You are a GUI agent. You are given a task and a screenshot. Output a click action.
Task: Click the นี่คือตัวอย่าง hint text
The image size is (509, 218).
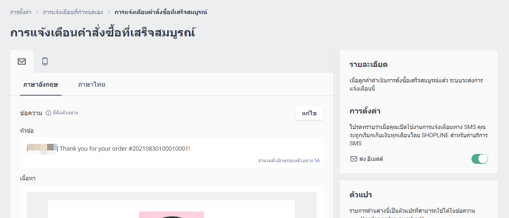[x=65, y=113]
